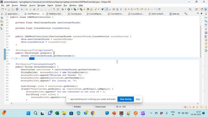Toggle Show Whitespace Characters pilcrow icon
Image resolution: width=208 pixels, height=117 pixels.
pos(121,9)
